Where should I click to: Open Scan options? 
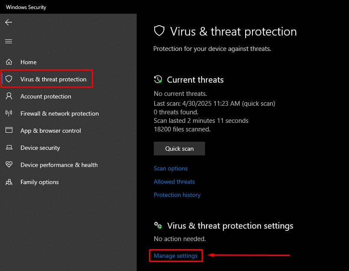coord(170,168)
